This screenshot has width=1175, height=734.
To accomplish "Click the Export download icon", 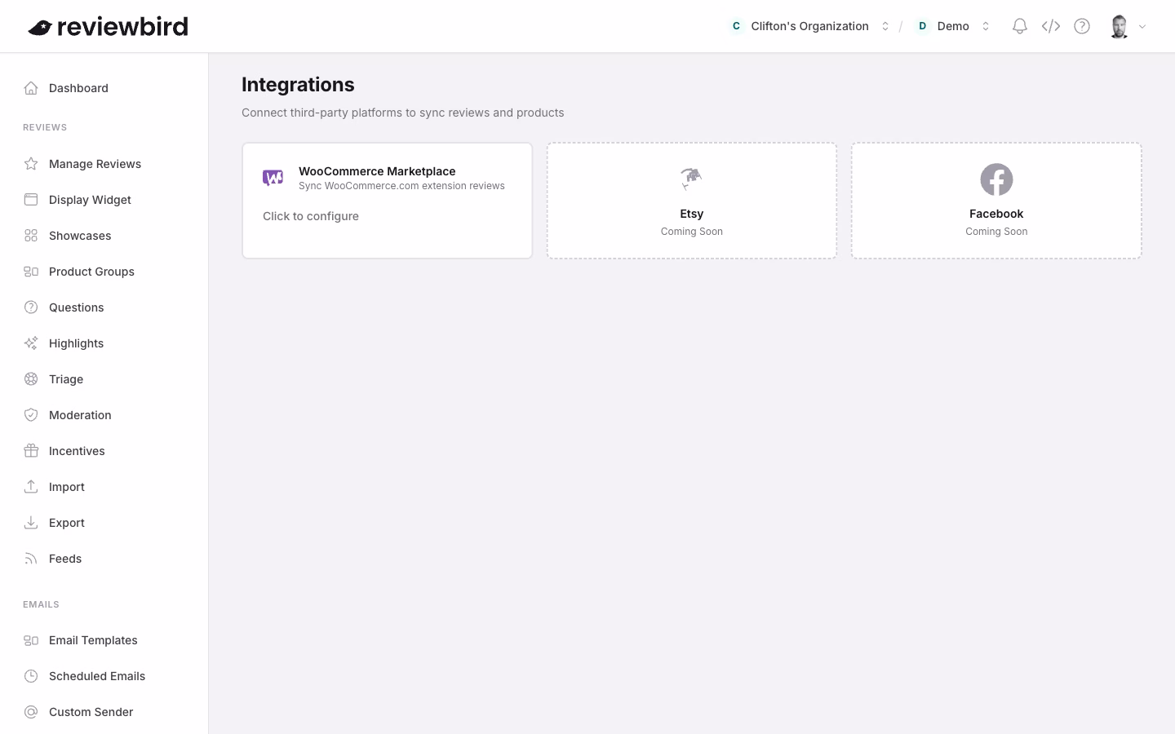I will (31, 523).
